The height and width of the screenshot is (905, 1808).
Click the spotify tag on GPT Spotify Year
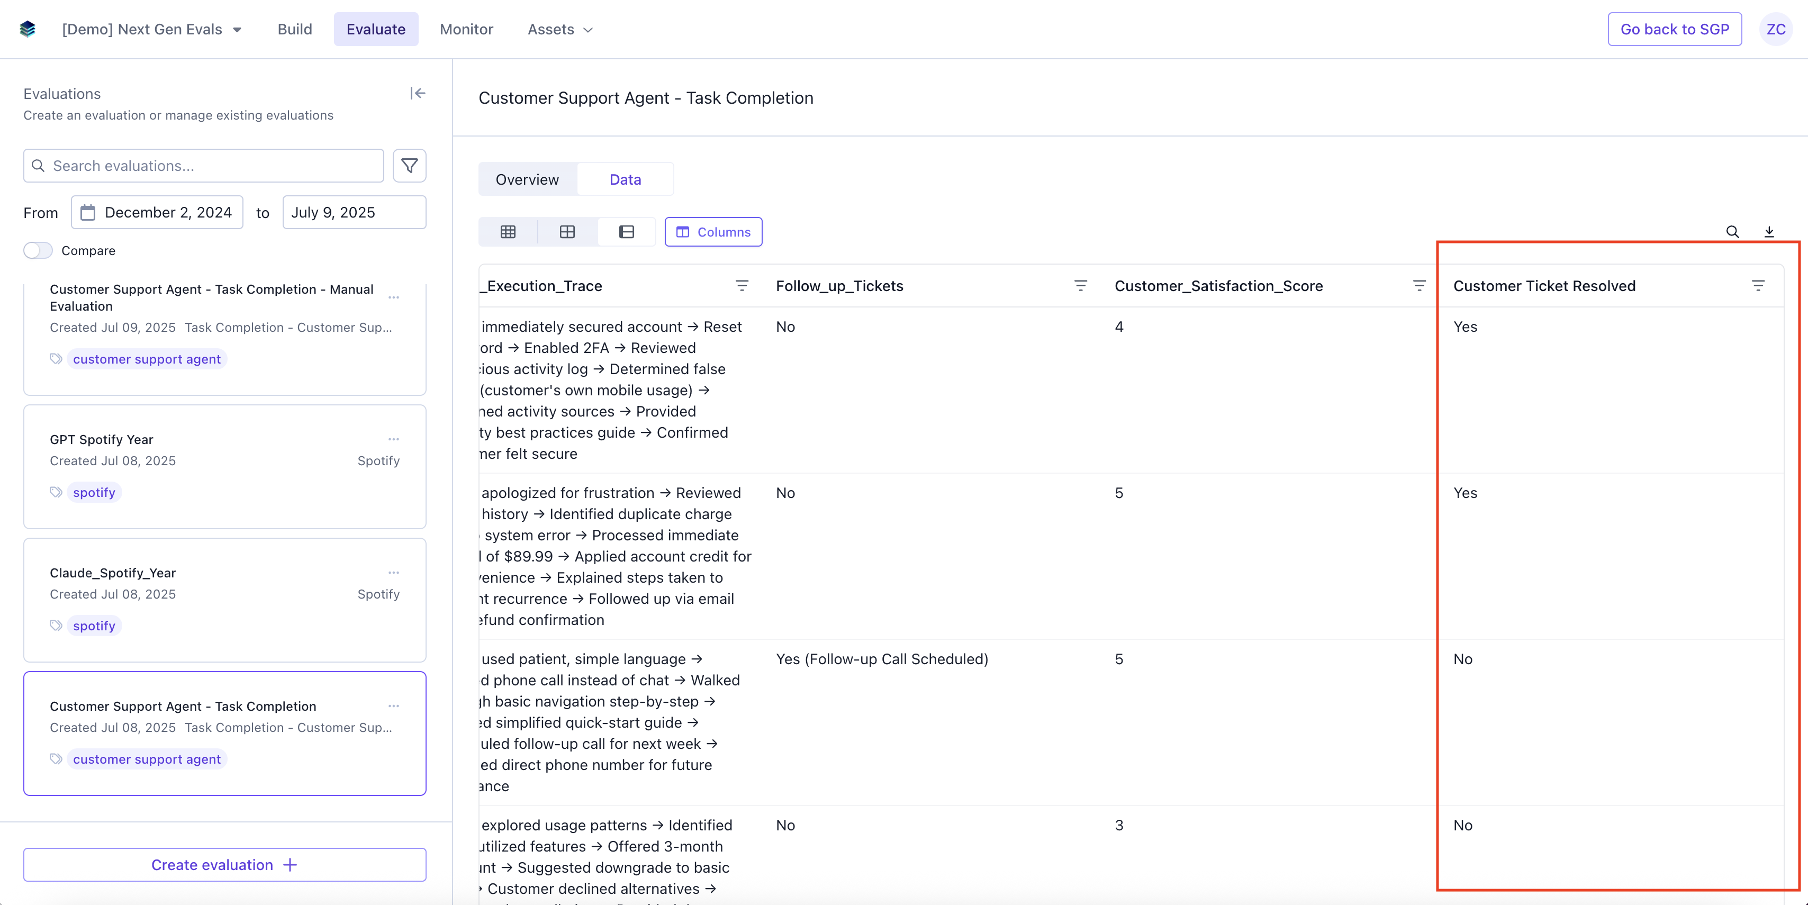pos(94,493)
